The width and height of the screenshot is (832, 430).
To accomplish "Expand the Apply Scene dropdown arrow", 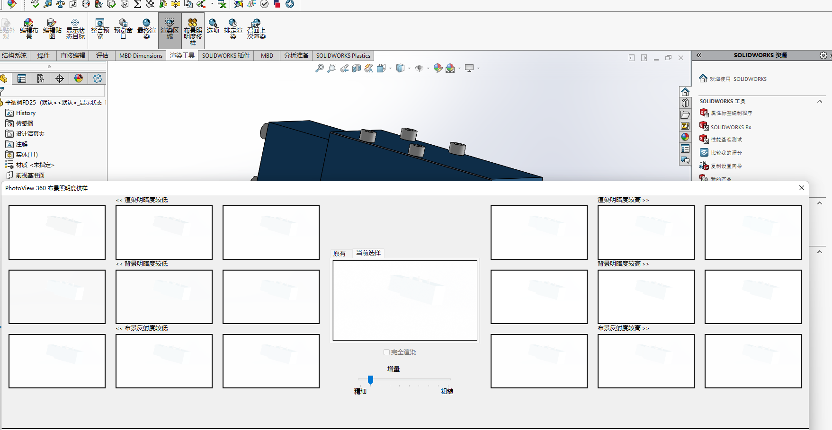I will (459, 68).
